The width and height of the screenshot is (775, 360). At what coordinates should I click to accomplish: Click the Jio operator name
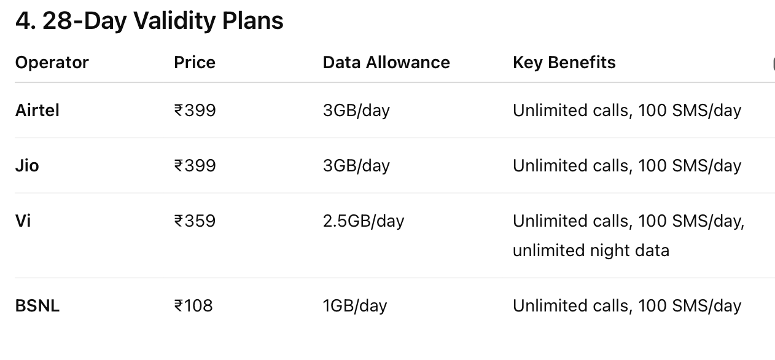click(27, 166)
